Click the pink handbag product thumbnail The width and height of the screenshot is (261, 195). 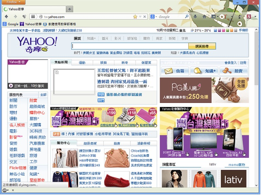coord(117,158)
